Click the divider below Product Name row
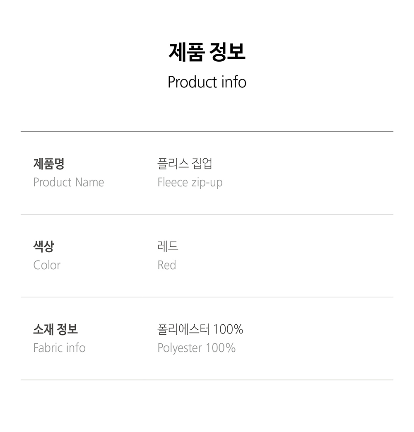 pyautogui.click(x=207, y=214)
